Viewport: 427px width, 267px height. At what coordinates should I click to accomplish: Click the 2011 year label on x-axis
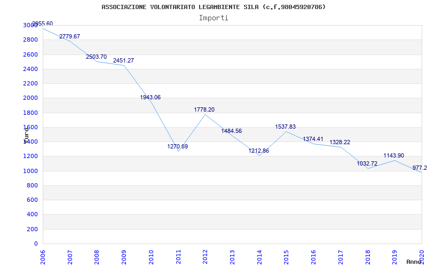tap(178, 257)
